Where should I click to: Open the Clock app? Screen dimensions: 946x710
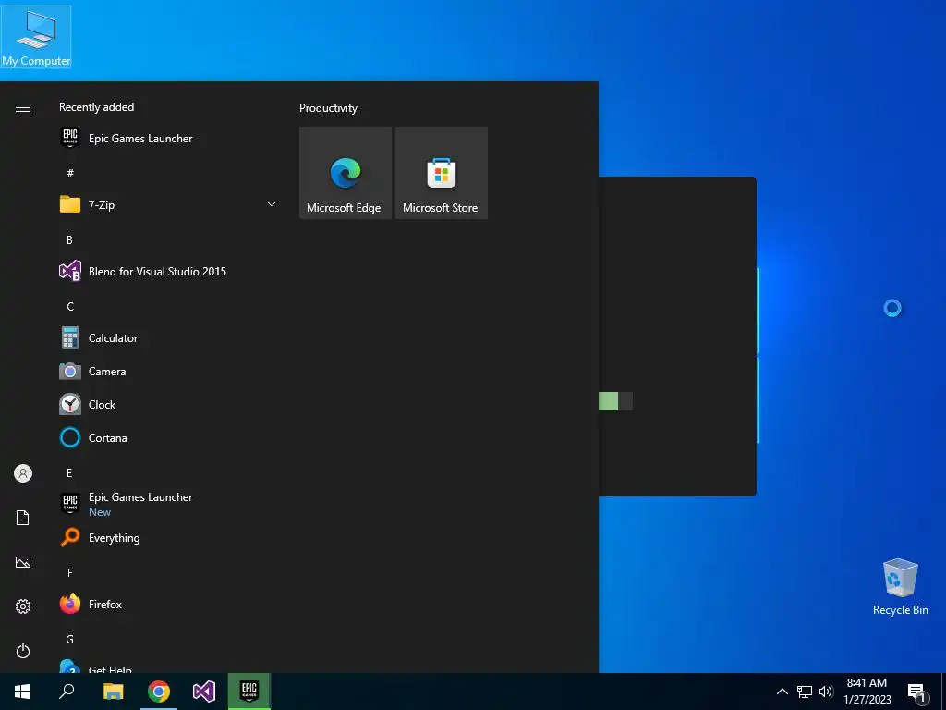[168, 405]
